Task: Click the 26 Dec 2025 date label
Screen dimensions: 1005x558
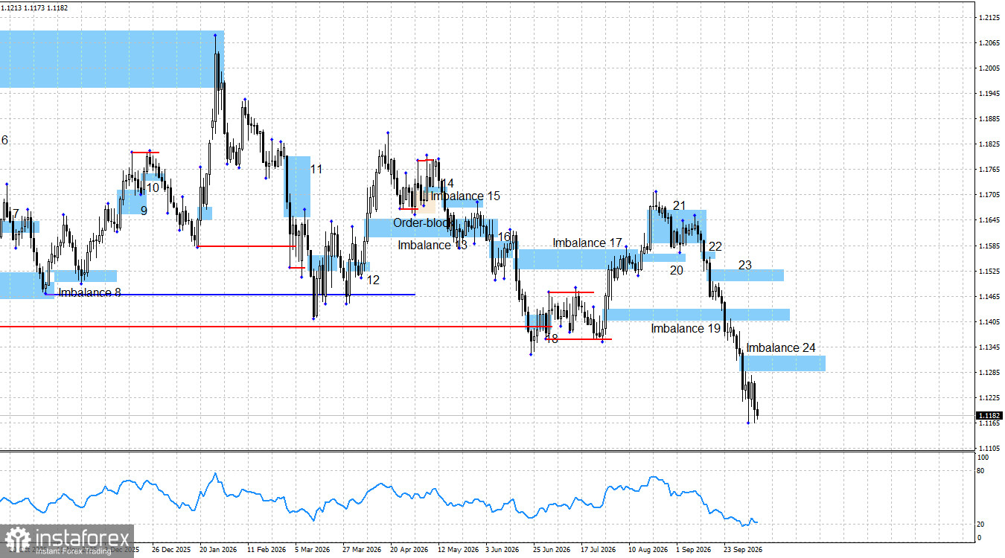Action: click(171, 551)
